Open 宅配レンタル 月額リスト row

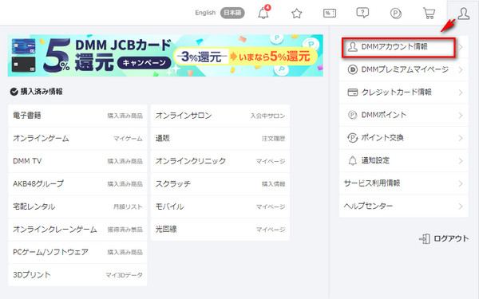[x=77, y=207]
